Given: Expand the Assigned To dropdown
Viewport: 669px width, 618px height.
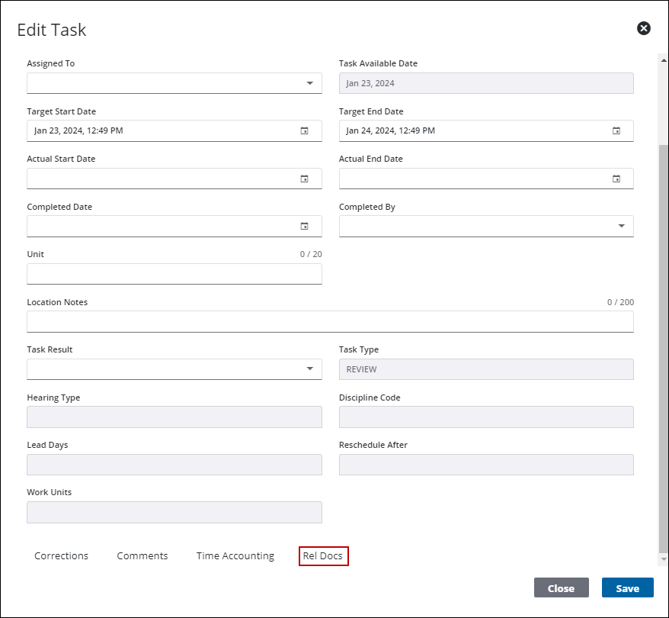Looking at the screenshot, I should pos(309,83).
